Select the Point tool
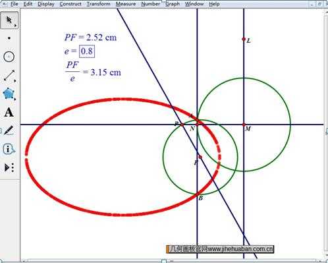This screenshot has width=328, height=263. tap(9, 38)
